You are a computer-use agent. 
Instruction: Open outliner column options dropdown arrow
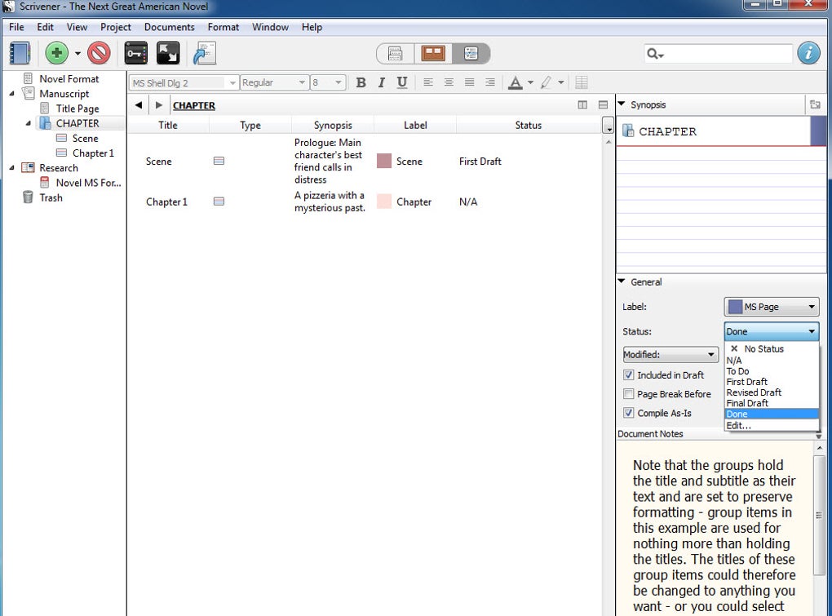pos(608,126)
